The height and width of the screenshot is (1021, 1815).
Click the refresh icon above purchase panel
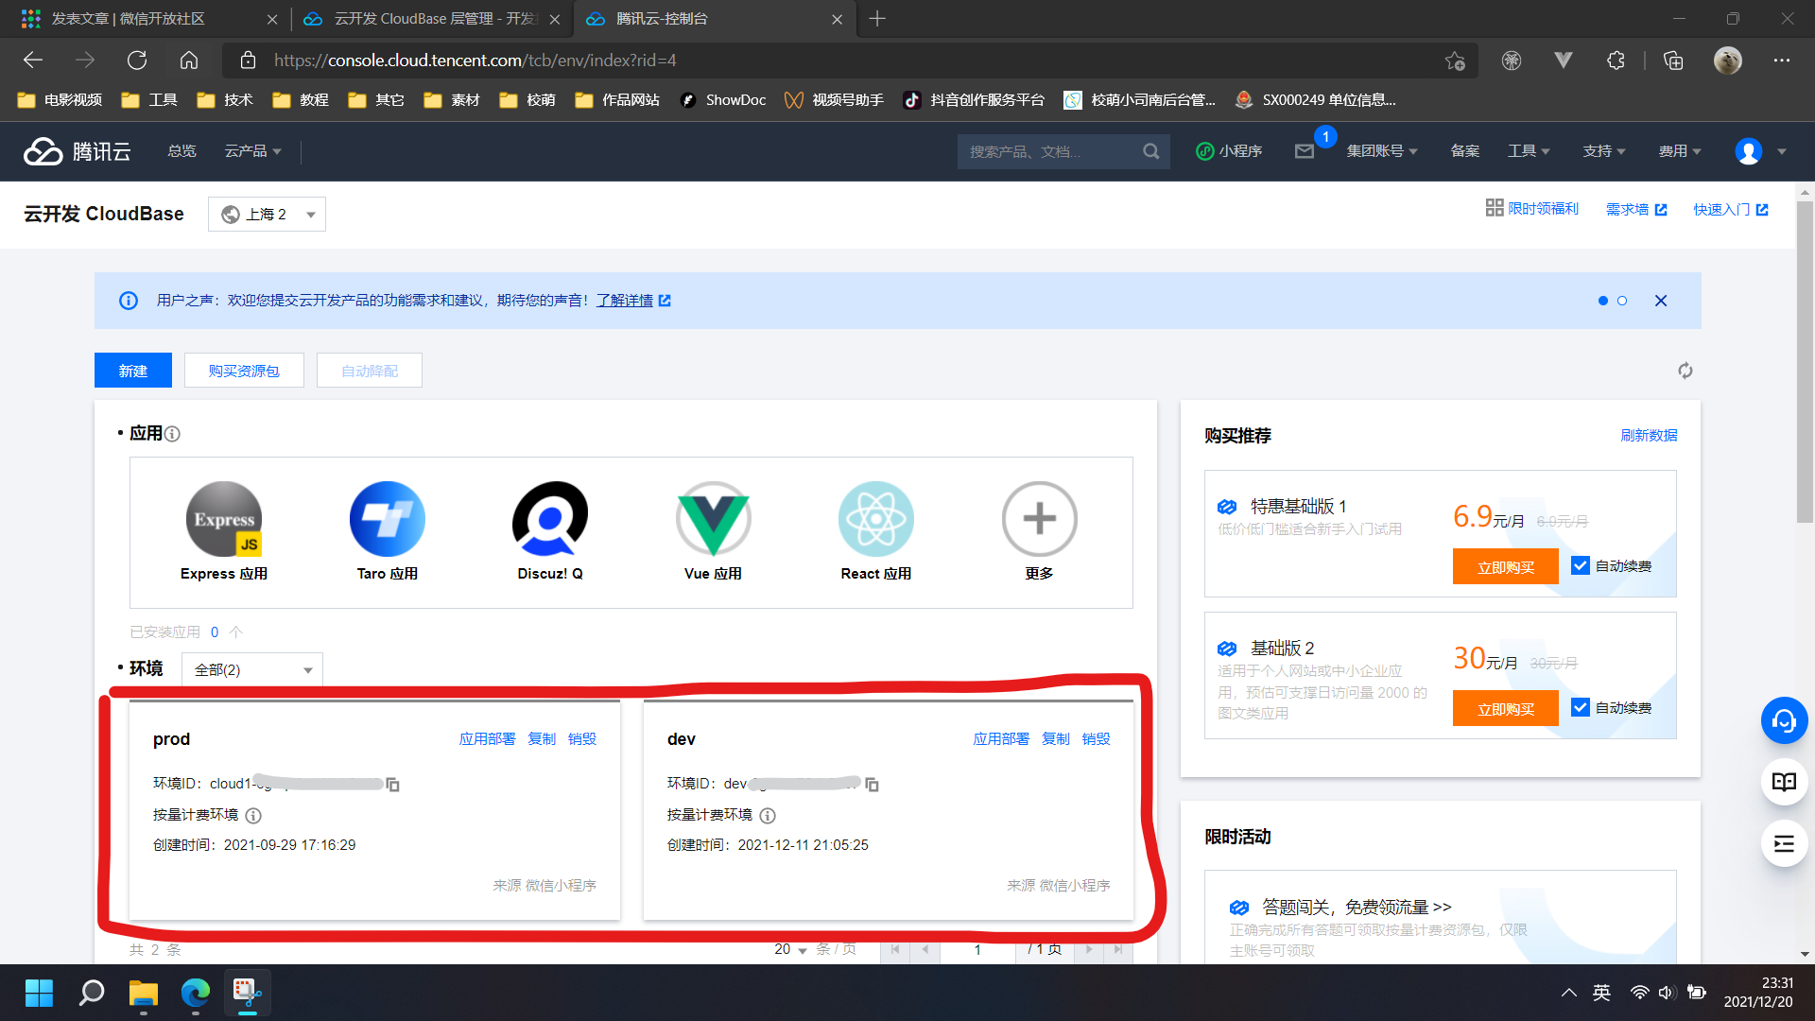point(1685,371)
